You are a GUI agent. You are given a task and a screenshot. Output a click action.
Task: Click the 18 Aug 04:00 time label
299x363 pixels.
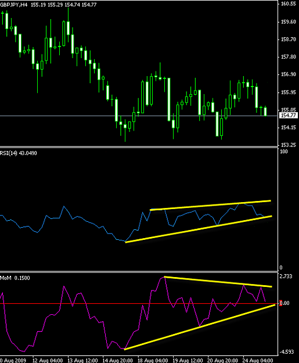click(153, 361)
